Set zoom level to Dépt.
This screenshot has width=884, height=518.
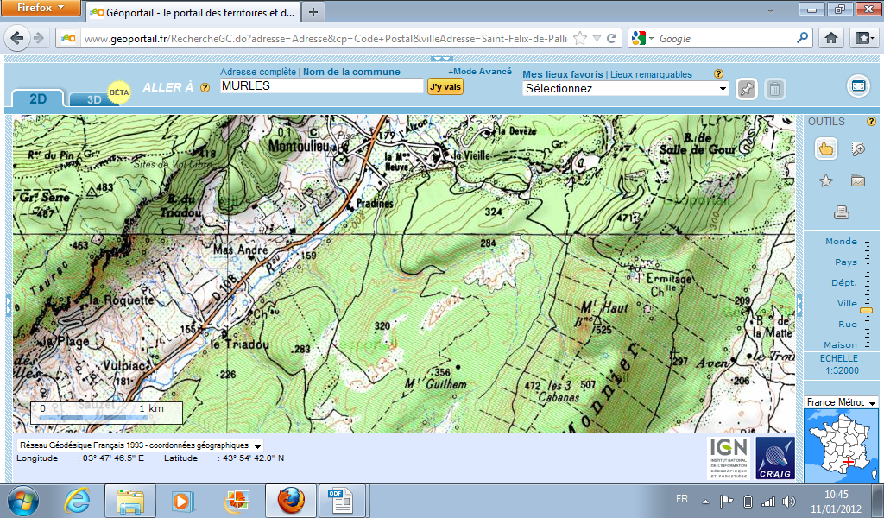(844, 283)
